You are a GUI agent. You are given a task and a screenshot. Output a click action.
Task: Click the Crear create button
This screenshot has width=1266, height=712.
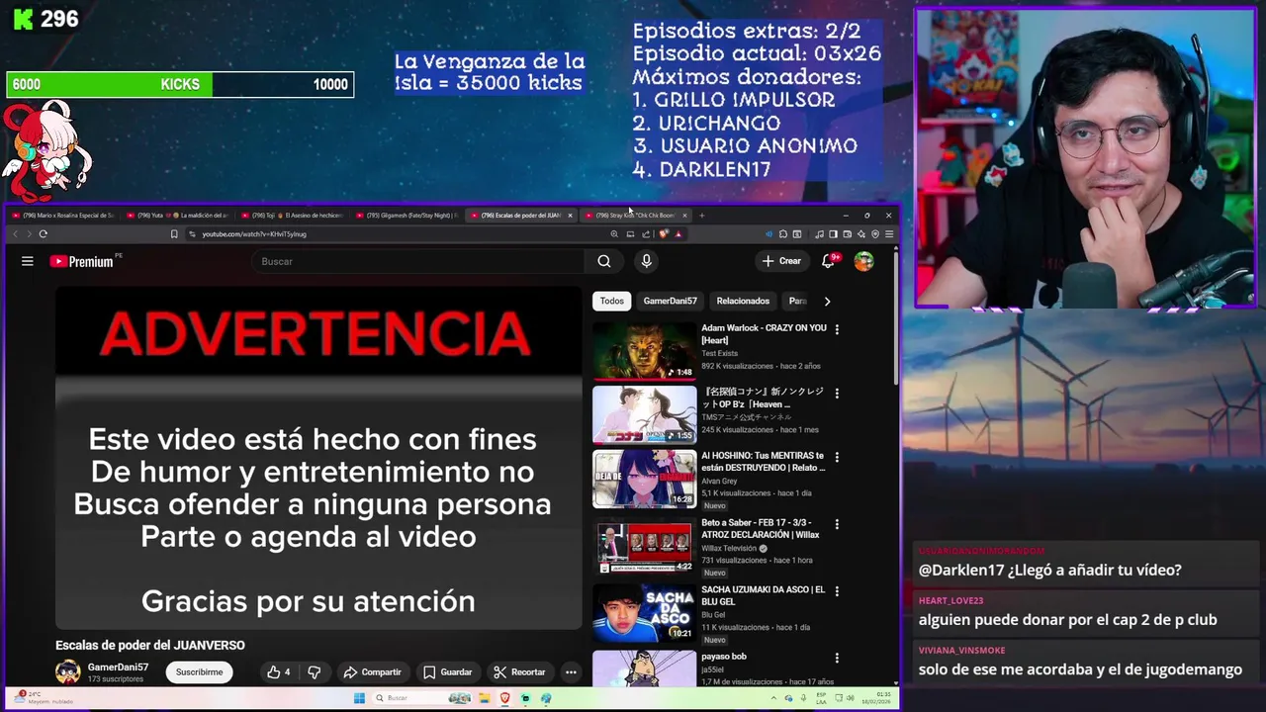click(x=781, y=261)
